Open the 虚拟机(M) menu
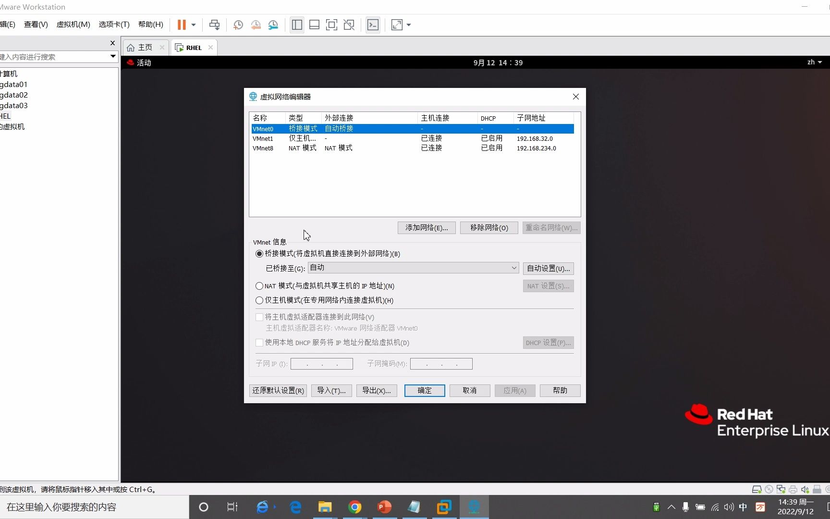The image size is (830, 519). [x=73, y=25]
